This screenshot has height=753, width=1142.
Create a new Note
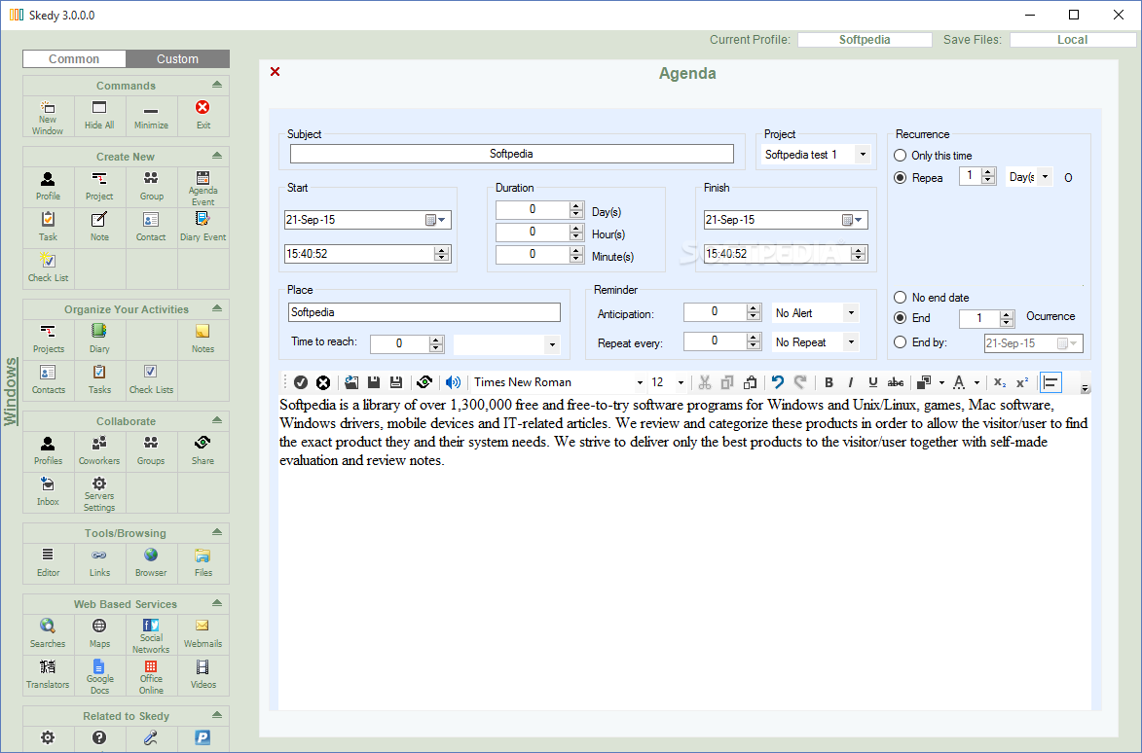point(99,227)
